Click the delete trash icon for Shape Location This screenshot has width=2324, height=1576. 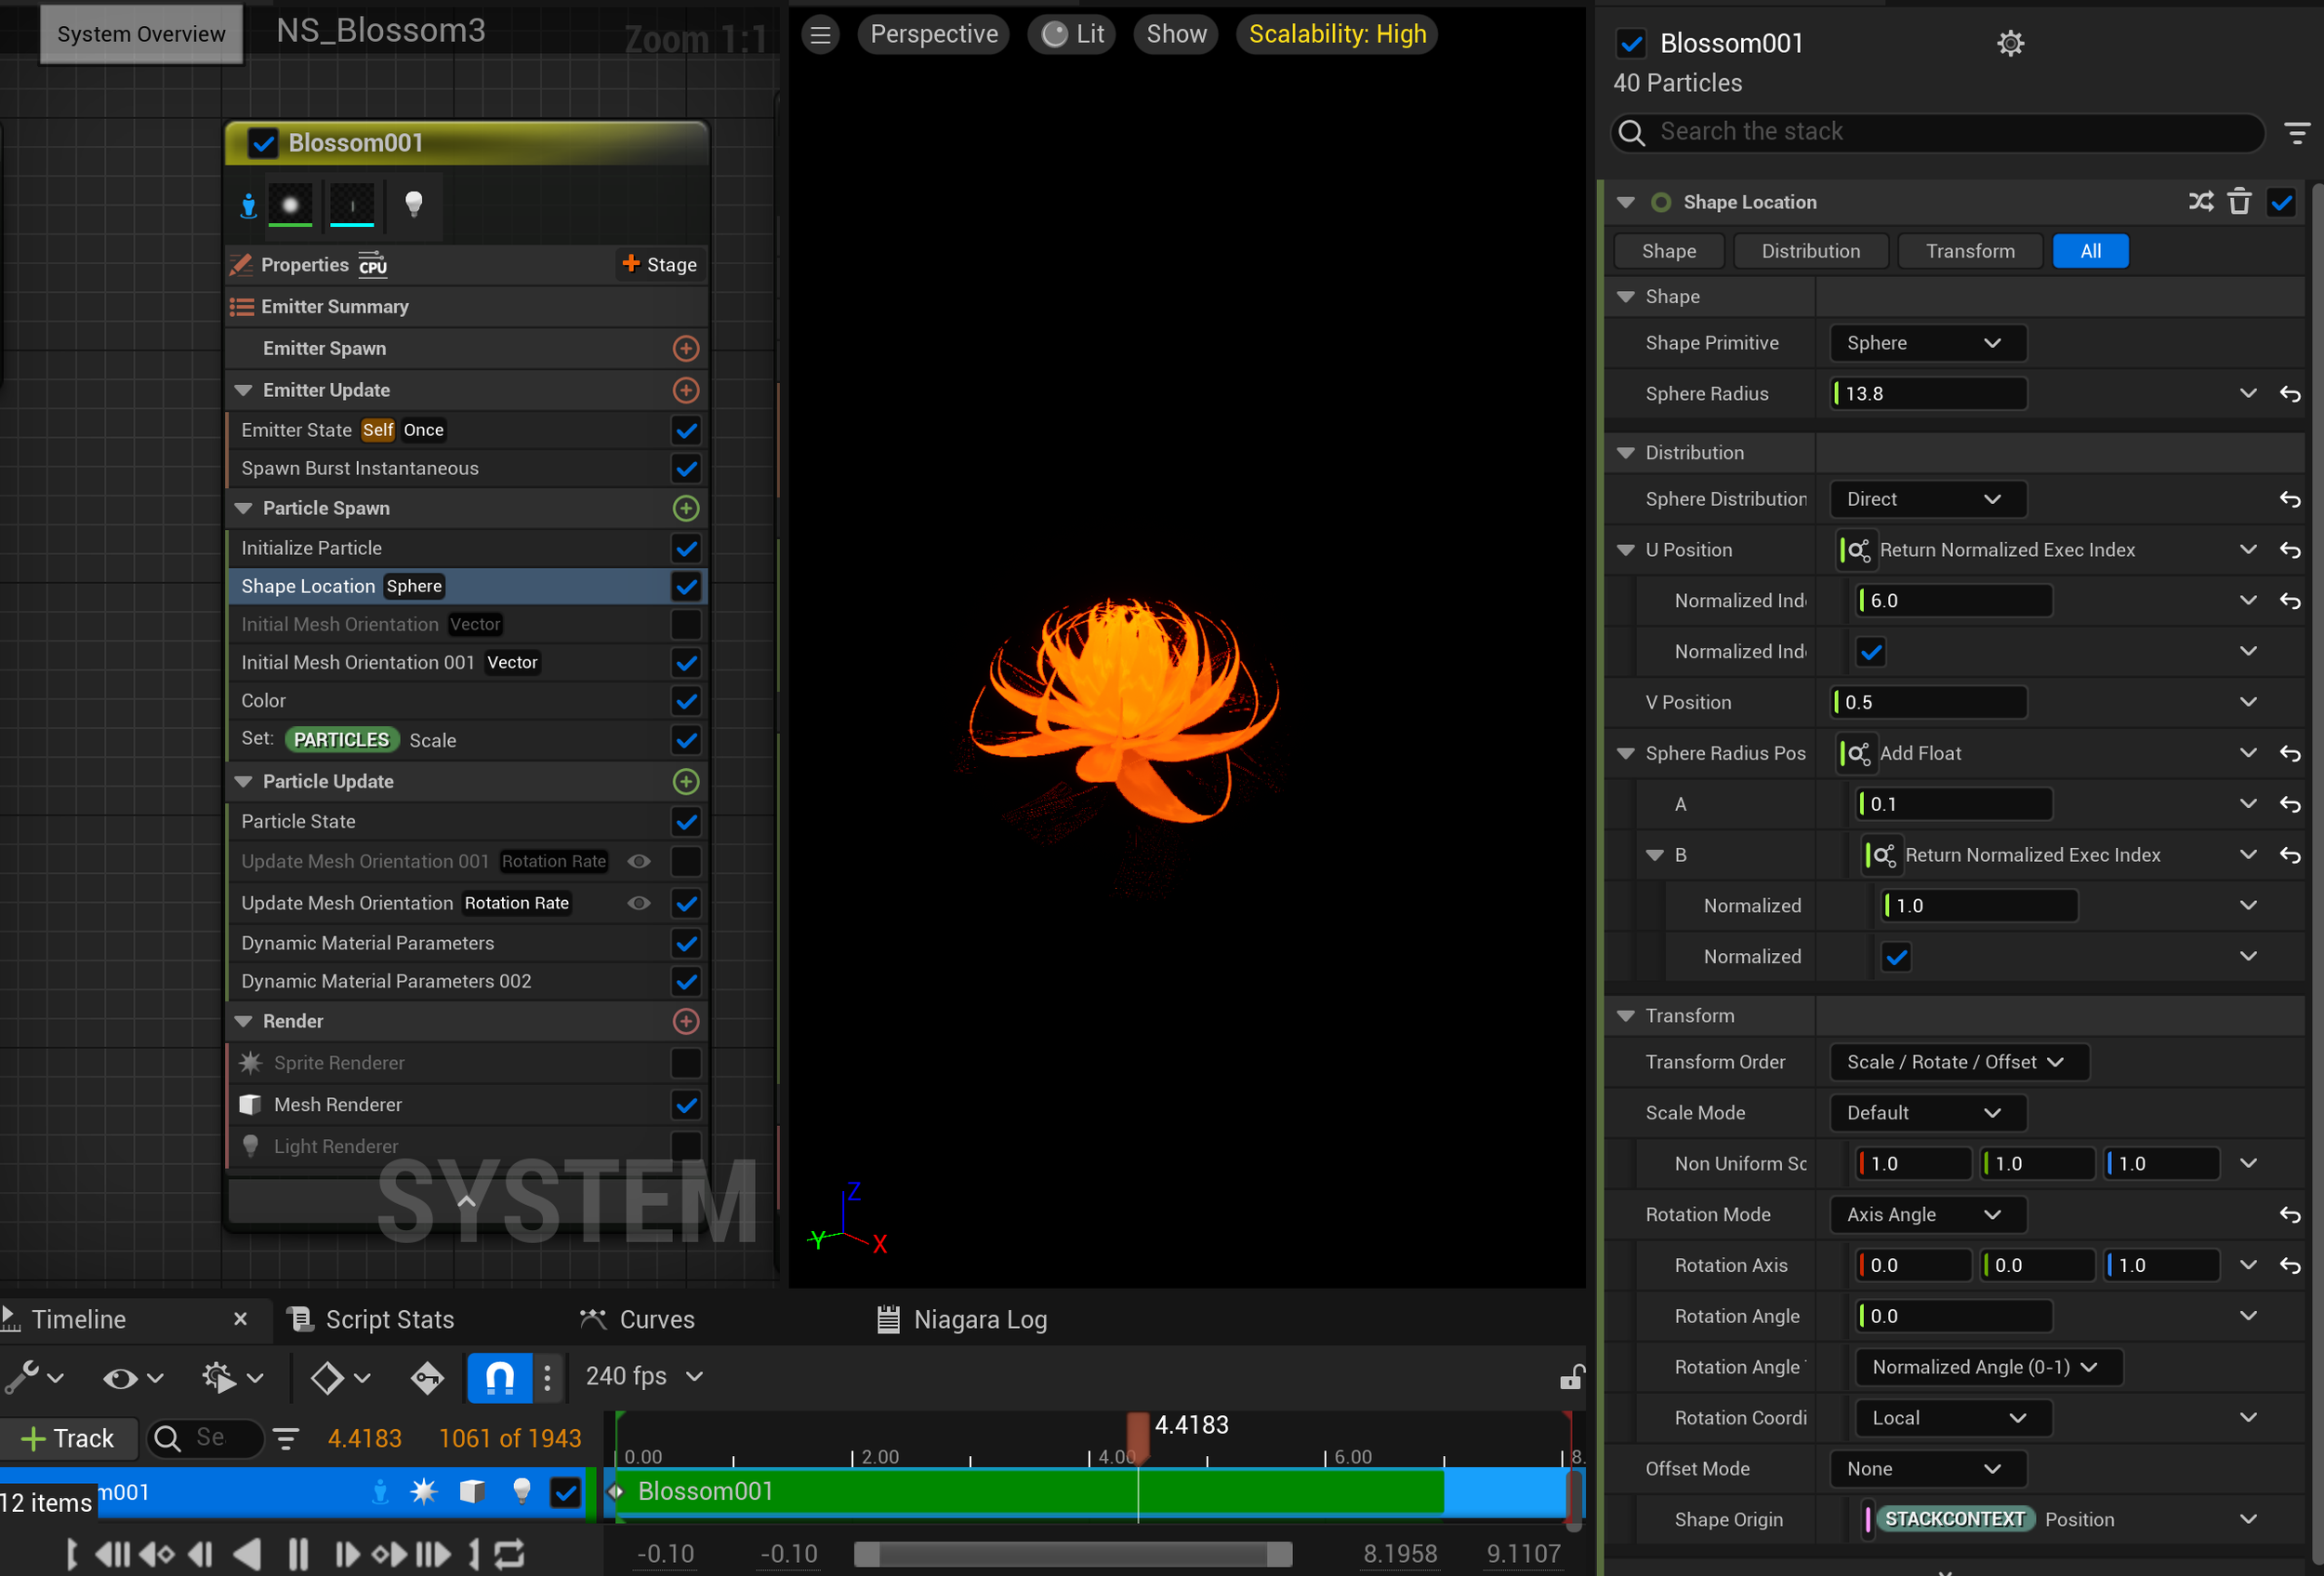[x=2239, y=202]
